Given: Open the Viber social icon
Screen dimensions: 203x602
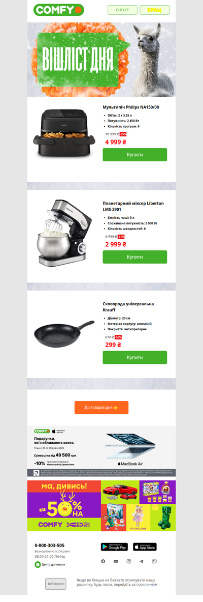Looking at the screenshot, I should click(154, 561).
